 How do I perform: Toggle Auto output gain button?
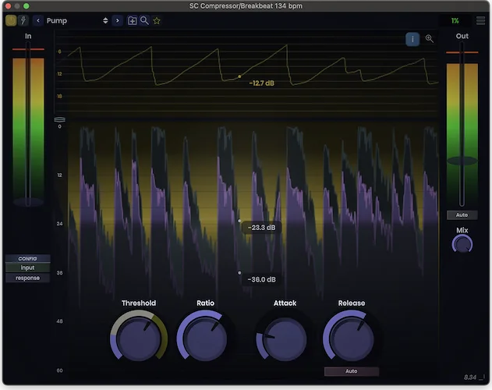pyautogui.click(x=462, y=215)
